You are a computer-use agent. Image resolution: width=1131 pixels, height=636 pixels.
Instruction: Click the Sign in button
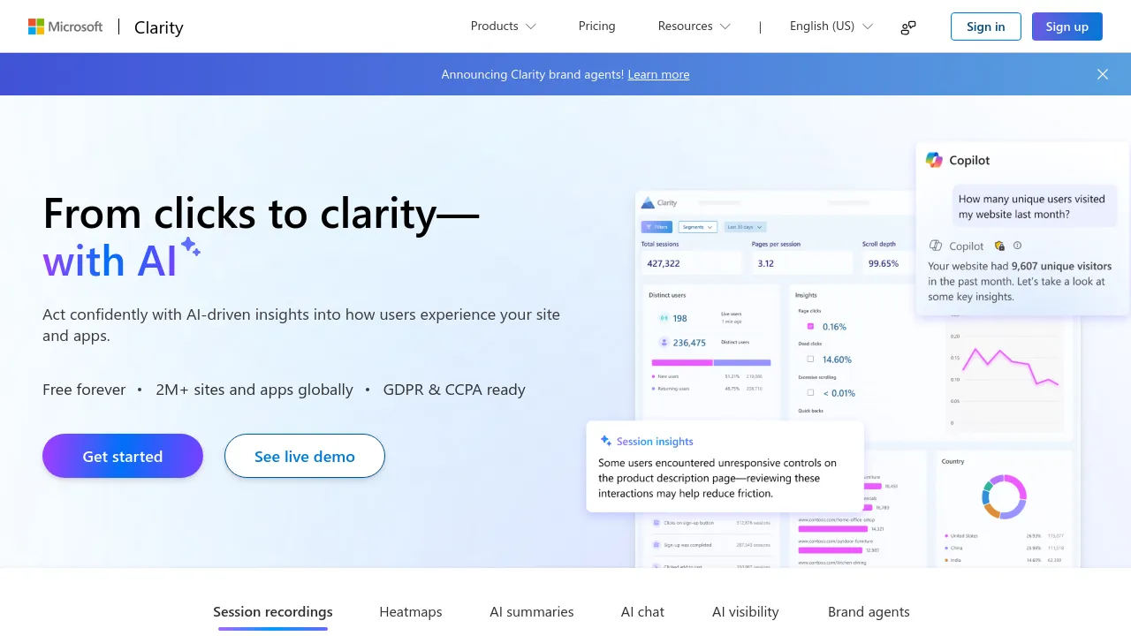click(x=986, y=26)
